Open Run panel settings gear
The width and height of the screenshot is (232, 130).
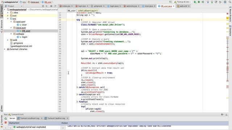(222, 114)
